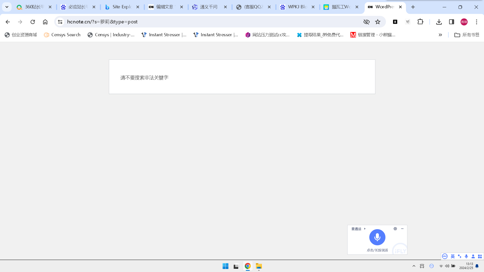Open the Windows Start menu
The height and width of the screenshot is (272, 484).
[225, 266]
